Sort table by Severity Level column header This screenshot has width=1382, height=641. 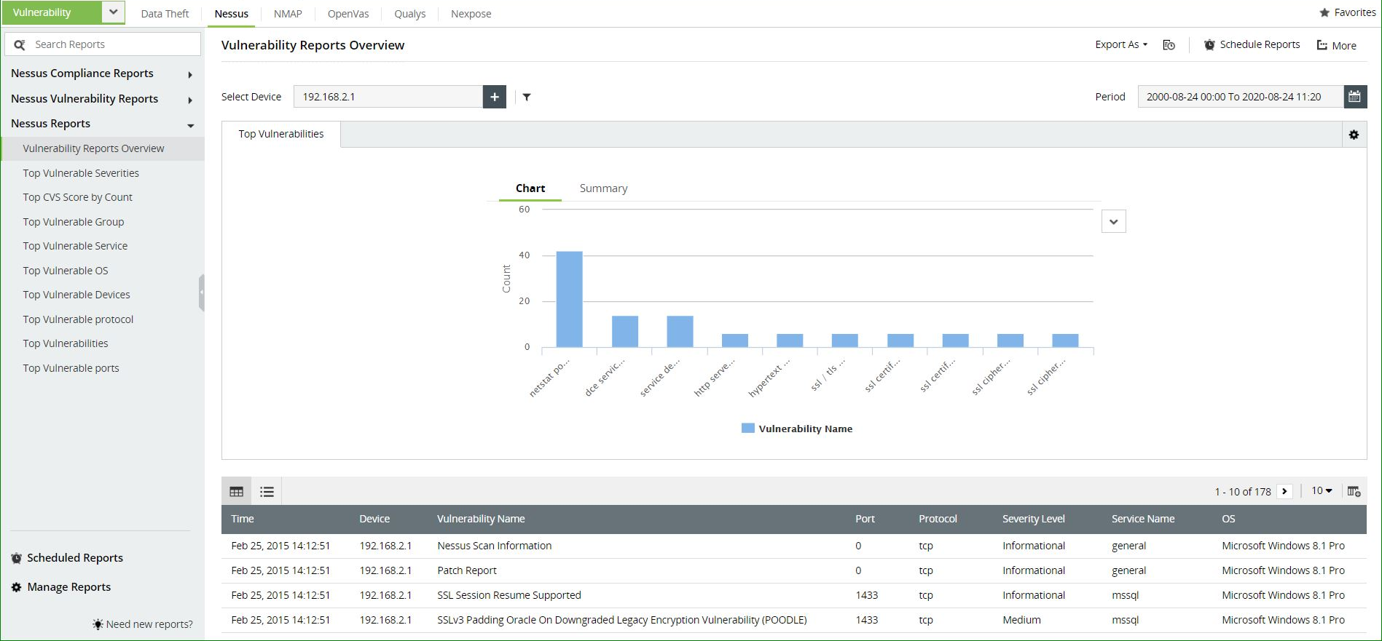(1034, 519)
